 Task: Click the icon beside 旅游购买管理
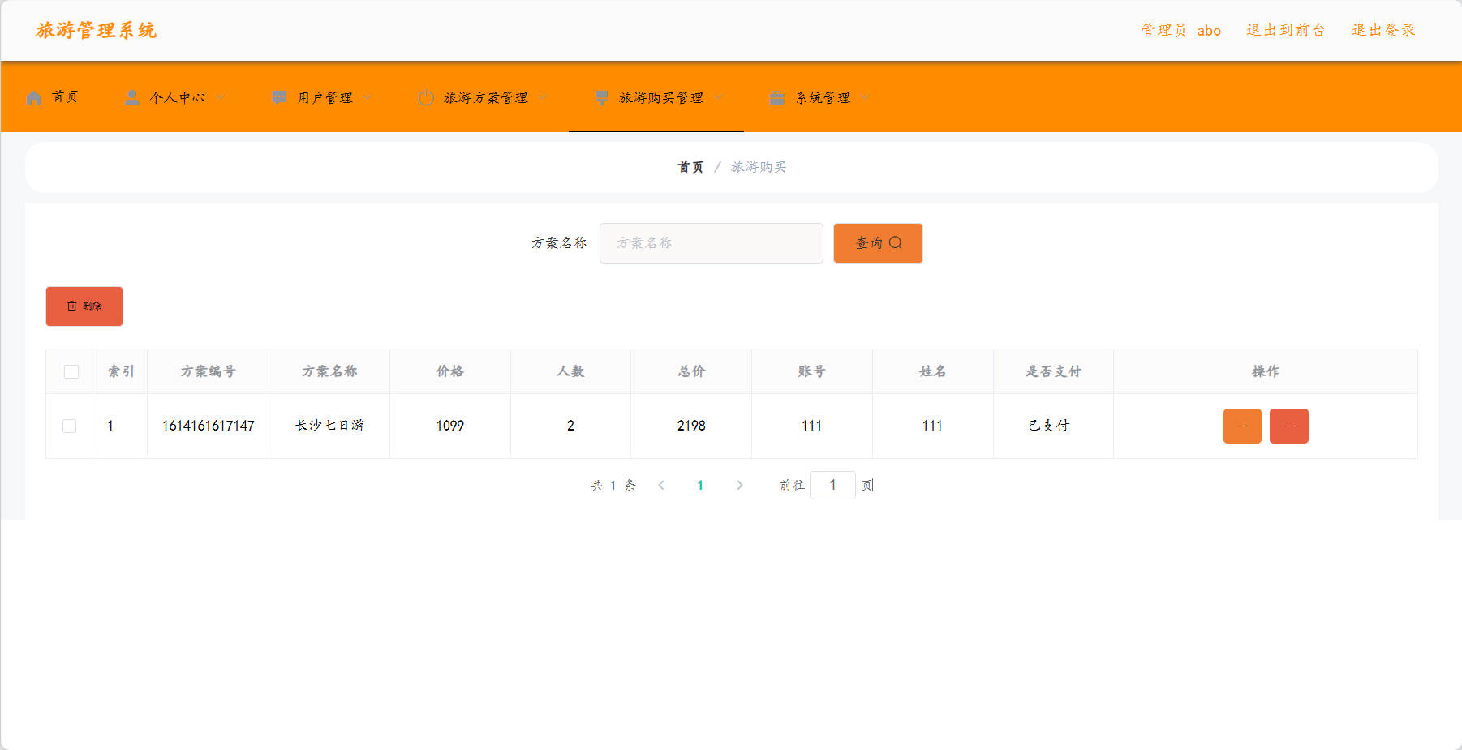click(601, 97)
